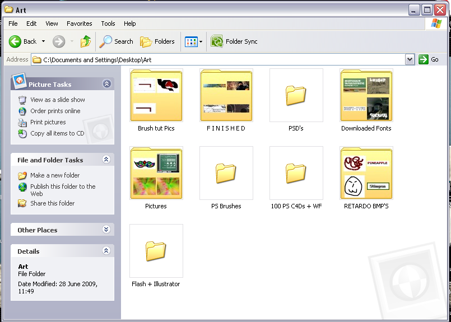This screenshot has width=451, height=322.
Task: Open the address bar dropdown arrow
Action: pyautogui.click(x=410, y=59)
